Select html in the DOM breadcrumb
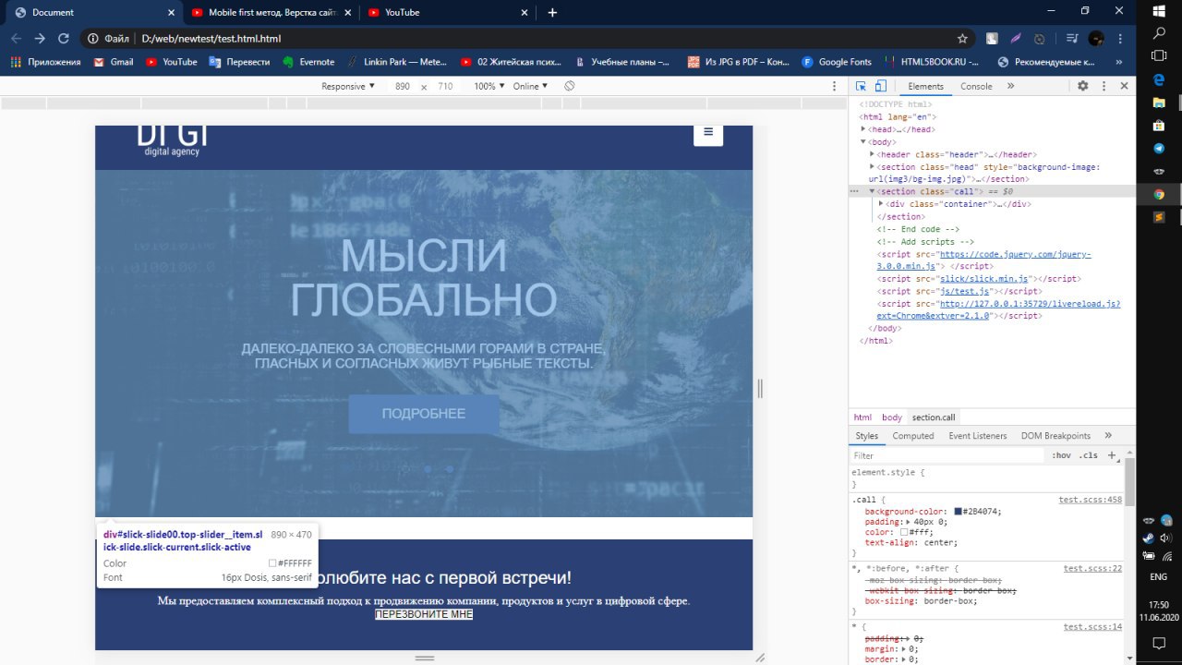The height and width of the screenshot is (665, 1182). click(x=862, y=417)
